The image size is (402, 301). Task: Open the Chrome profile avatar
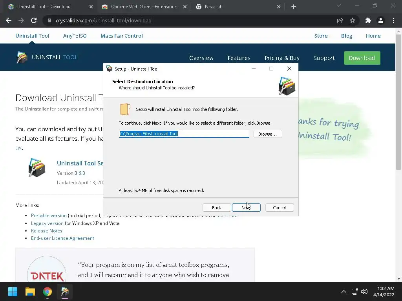click(381, 20)
